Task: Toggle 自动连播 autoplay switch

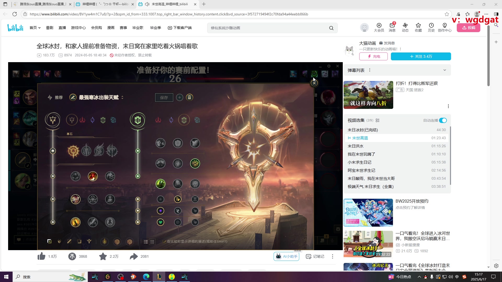Action: [443, 120]
